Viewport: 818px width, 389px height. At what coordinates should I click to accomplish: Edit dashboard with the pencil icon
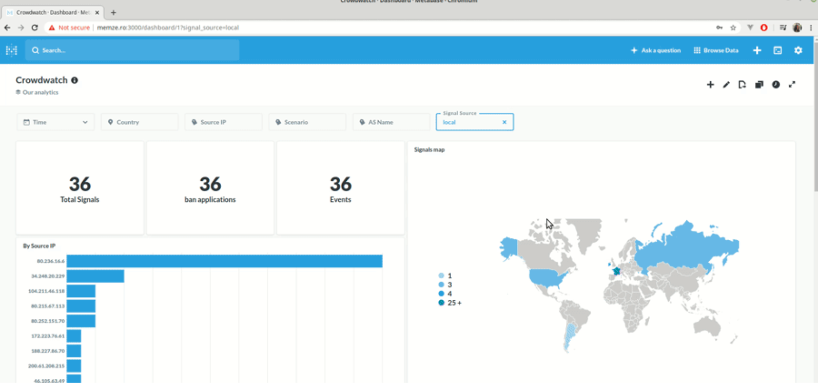click(x=726, y=85)
